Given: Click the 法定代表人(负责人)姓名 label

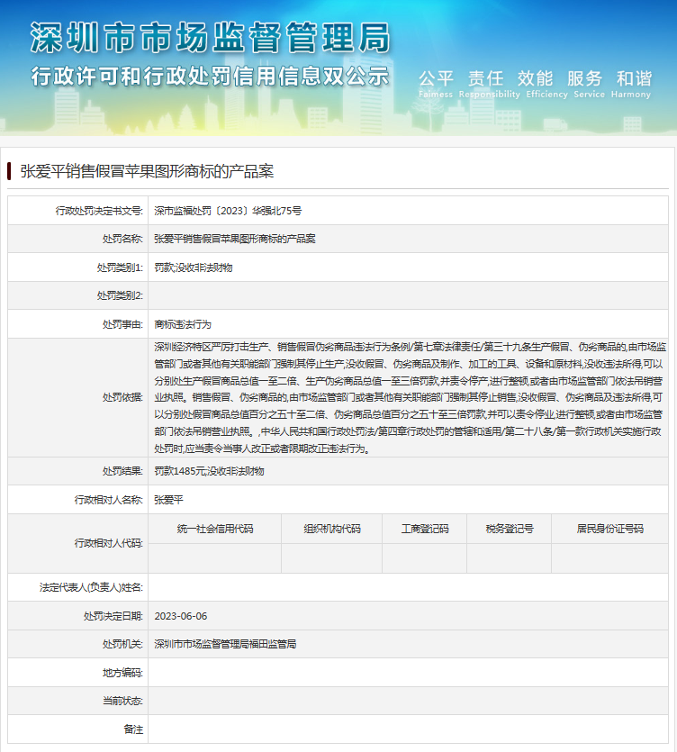Looking at the screenshot, I should 91,587.
